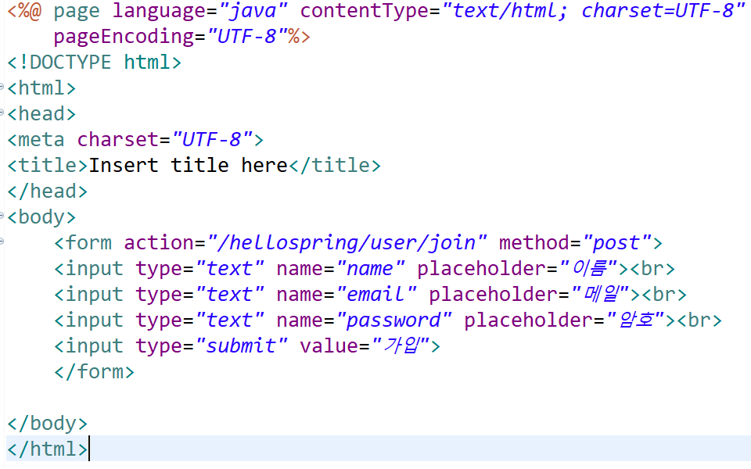Click the method "post" value
Viewport: 751px width, 469px height.
pos(617,243)
